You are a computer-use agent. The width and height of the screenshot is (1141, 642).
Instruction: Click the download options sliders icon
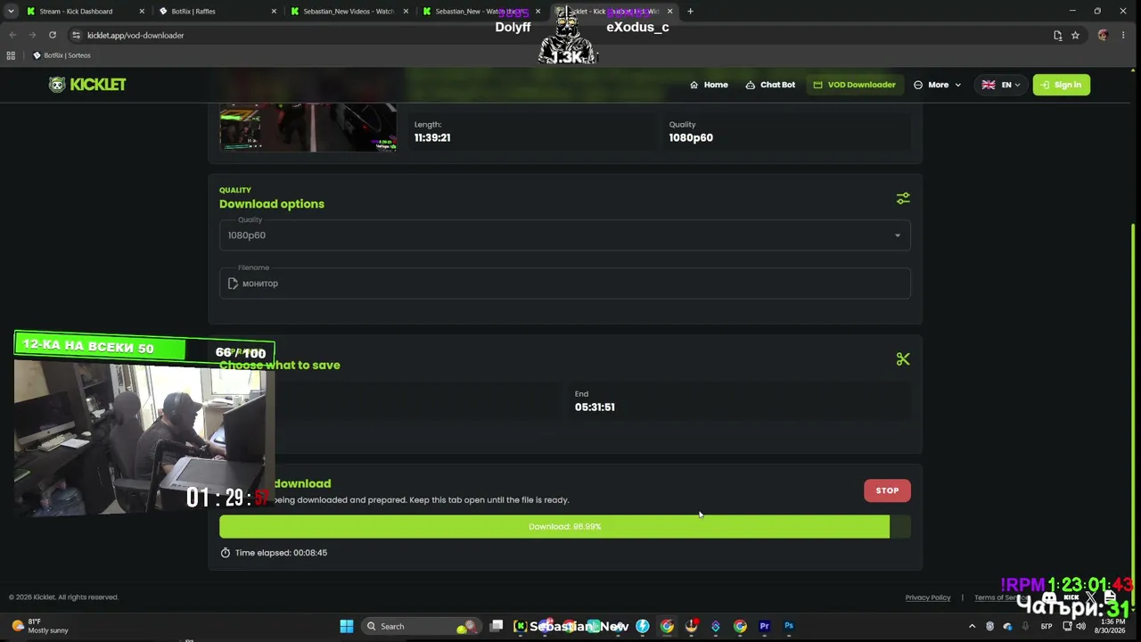pos(903,198)
